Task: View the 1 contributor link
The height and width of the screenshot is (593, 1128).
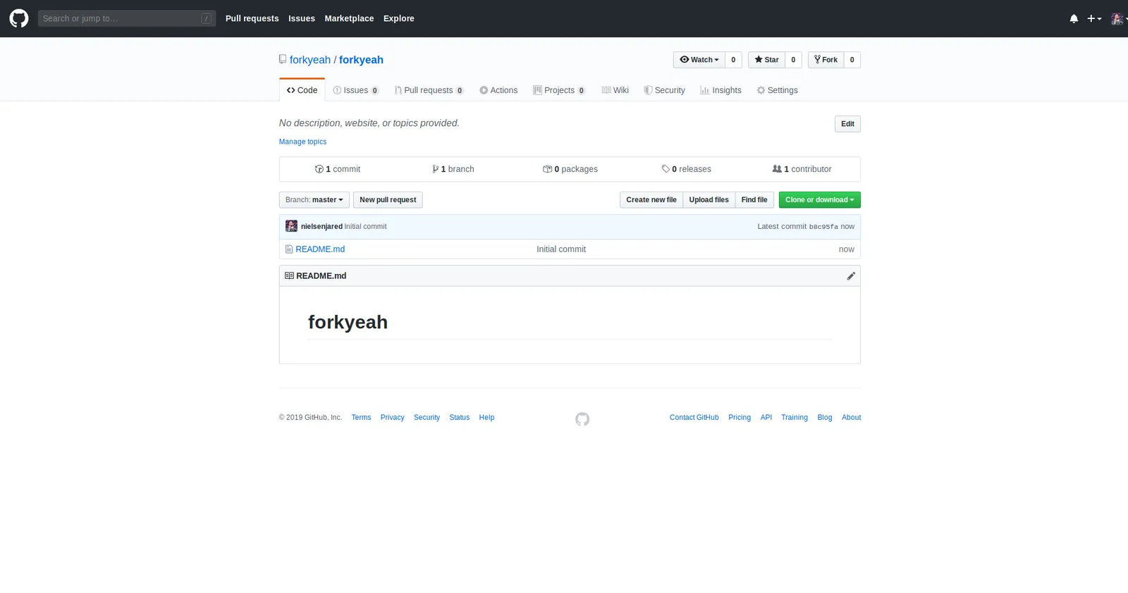Action: pyautogui.click(x=802, y=169)
